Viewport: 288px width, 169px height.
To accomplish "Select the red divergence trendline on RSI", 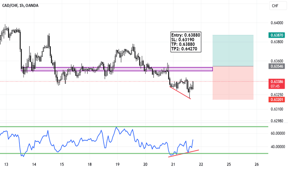I will pos(183,153).
